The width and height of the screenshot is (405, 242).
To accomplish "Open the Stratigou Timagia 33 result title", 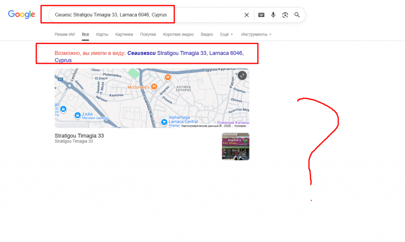I will (79, 136).
